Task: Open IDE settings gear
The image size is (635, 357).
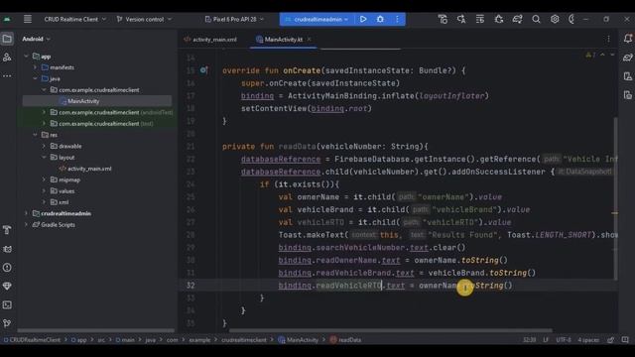Action: click(x=555, y=19)
